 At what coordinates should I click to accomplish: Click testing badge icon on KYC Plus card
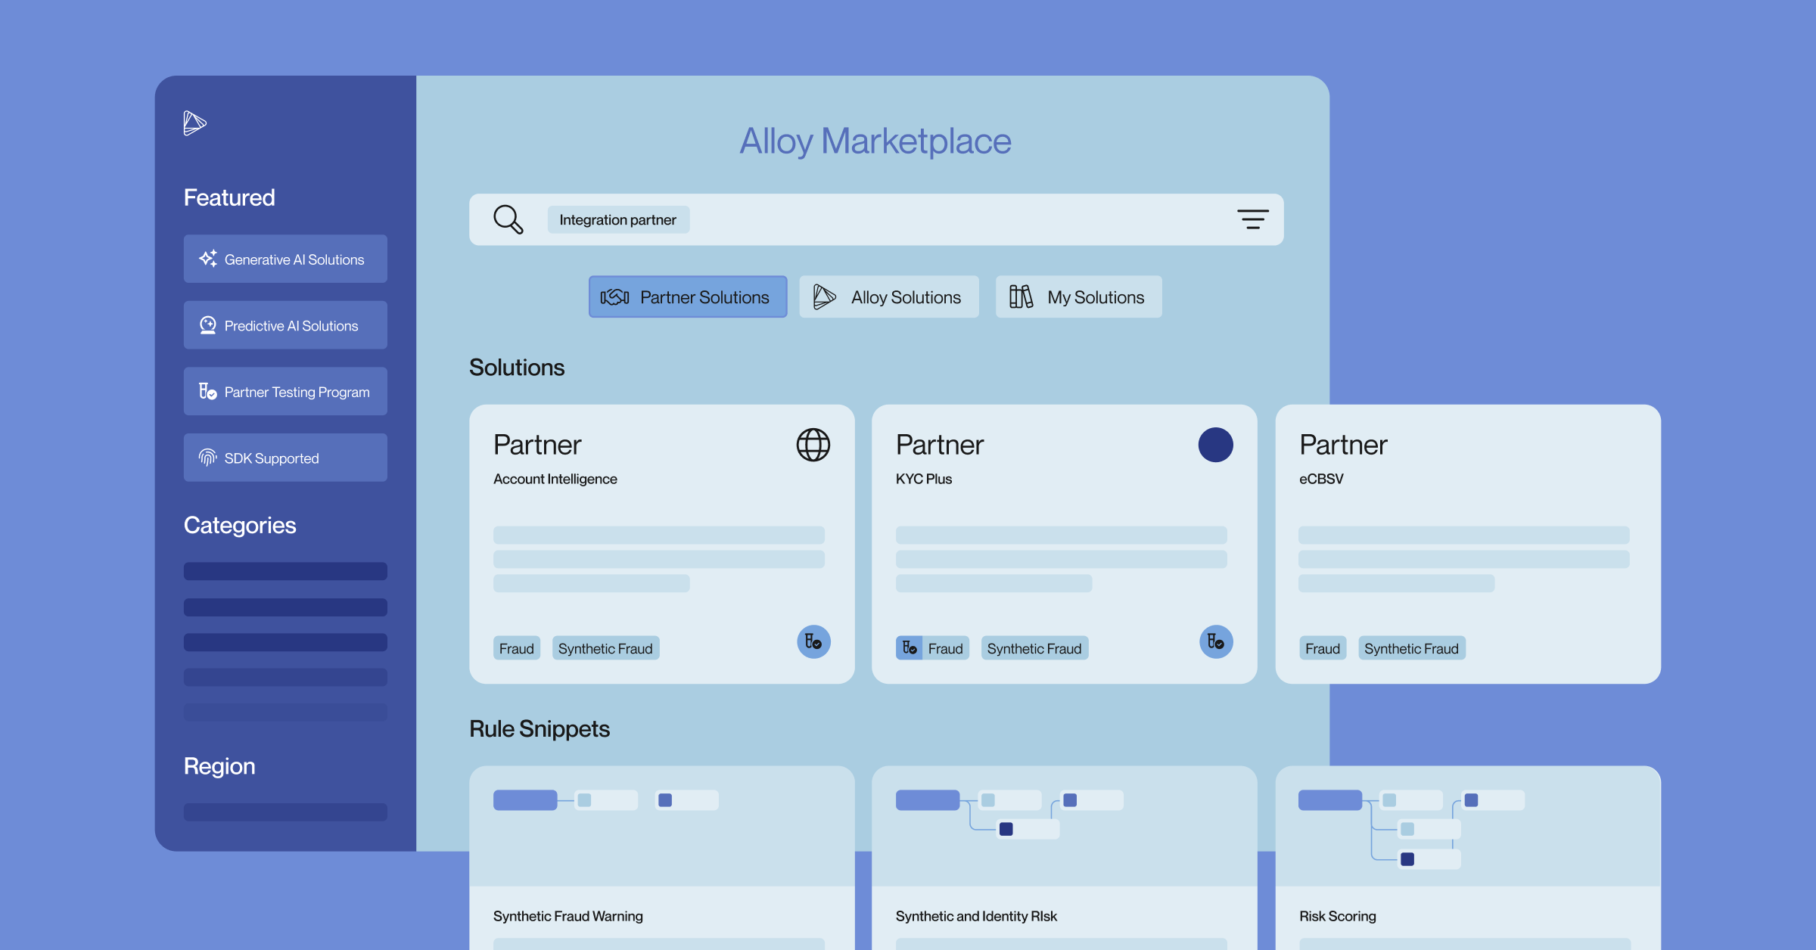[1216, 641]
